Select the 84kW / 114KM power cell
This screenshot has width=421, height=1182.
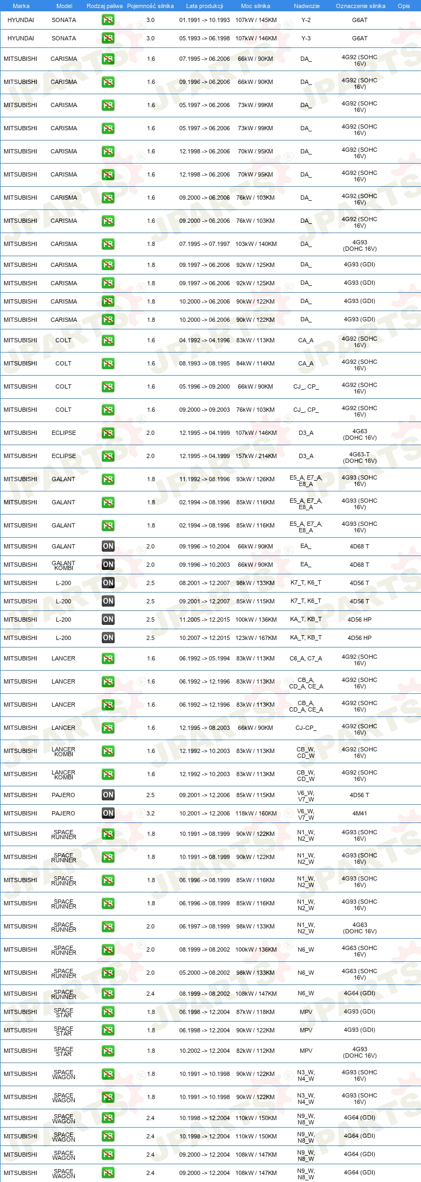click(x=256, y=364)
